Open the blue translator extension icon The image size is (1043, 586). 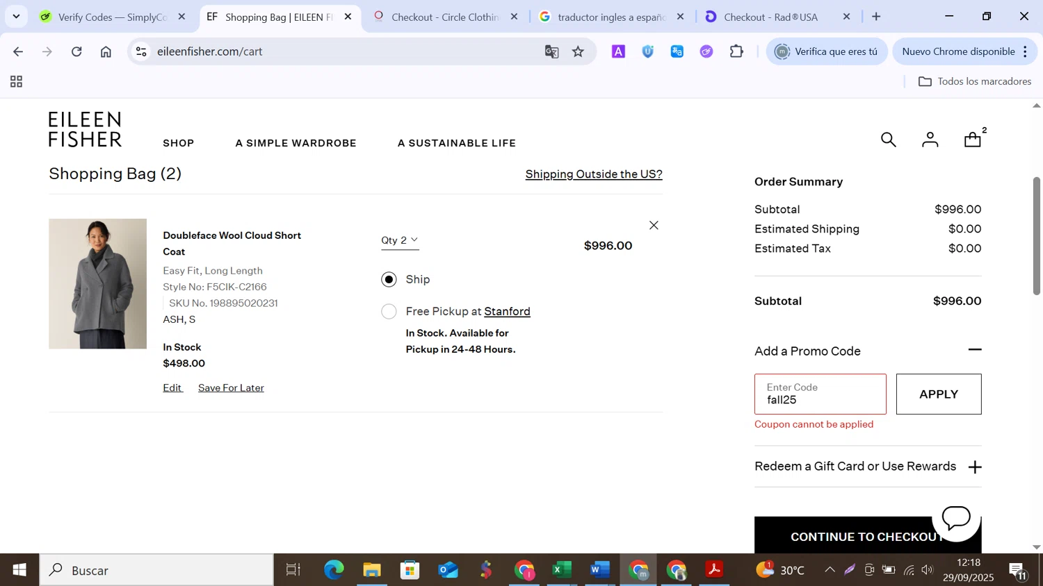pos(677,51)
